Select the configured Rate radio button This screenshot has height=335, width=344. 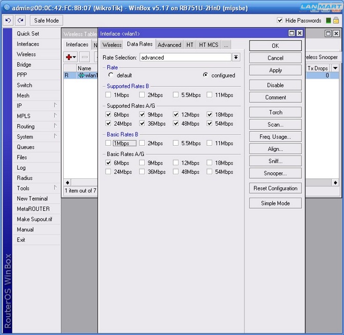(205, 75)
